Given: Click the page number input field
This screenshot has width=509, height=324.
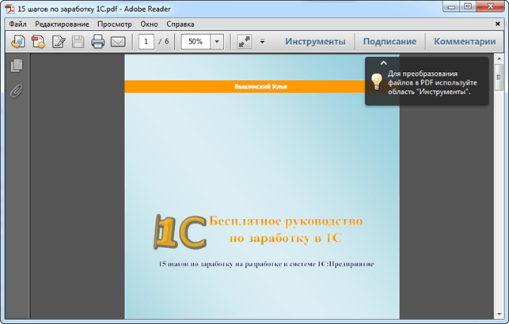Looking at the screenshot, I should tap(146, 42).
